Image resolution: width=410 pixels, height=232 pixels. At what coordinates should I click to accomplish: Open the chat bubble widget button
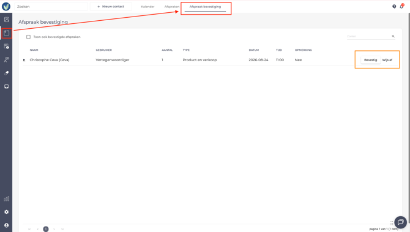[x=400, y=222]
